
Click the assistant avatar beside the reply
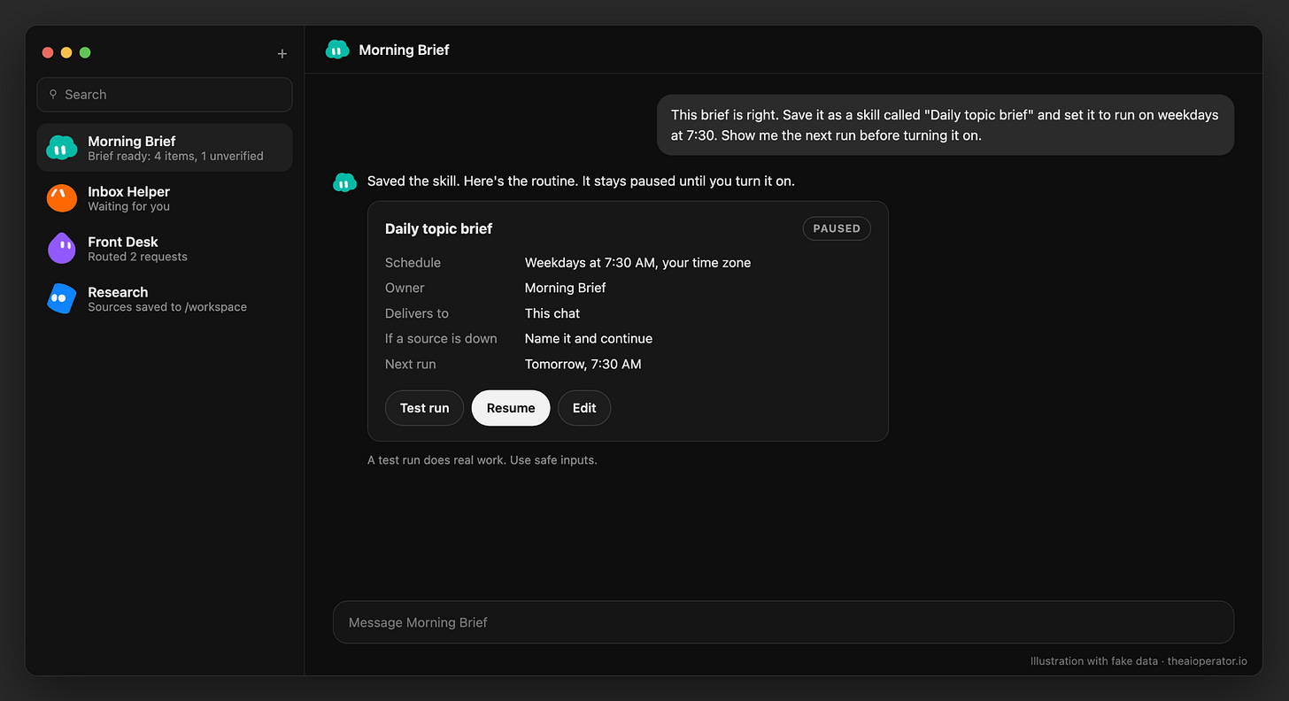pos(344,182)
